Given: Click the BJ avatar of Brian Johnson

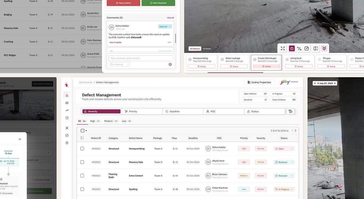Looking at the screenshot, I should pos(208,176).
